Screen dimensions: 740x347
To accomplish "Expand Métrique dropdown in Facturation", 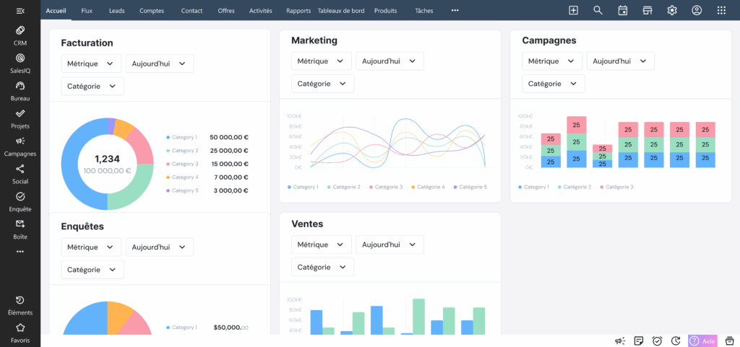I will point(91,63).
